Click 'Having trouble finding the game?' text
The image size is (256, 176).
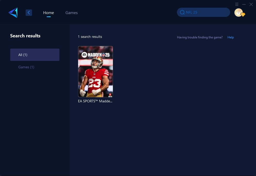[x=200, y=37]
